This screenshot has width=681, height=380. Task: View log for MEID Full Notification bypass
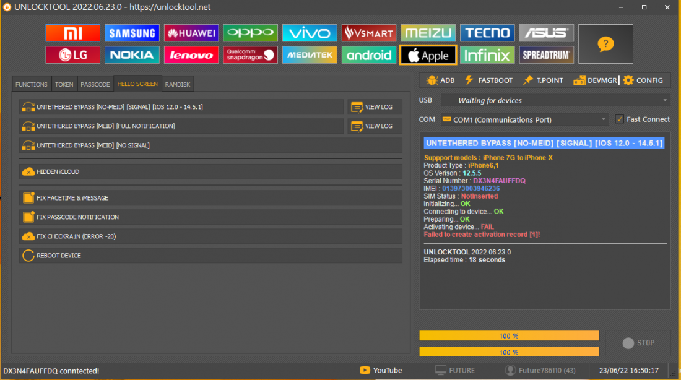(x=375, y=126)
